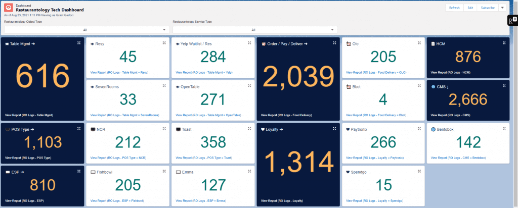Screen dimensions: 518x208
Task: Open View Report for Table Mgmt = OpenTable
Action: point(208,115)
